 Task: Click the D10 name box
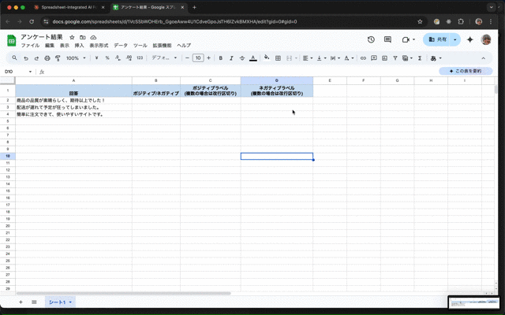[18, 72]
